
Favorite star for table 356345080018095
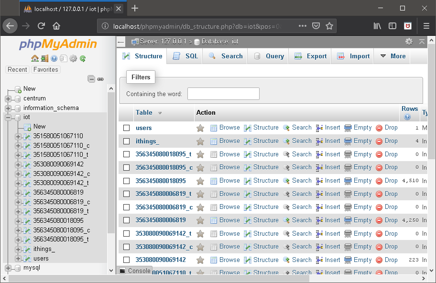[x=200, y=181]
